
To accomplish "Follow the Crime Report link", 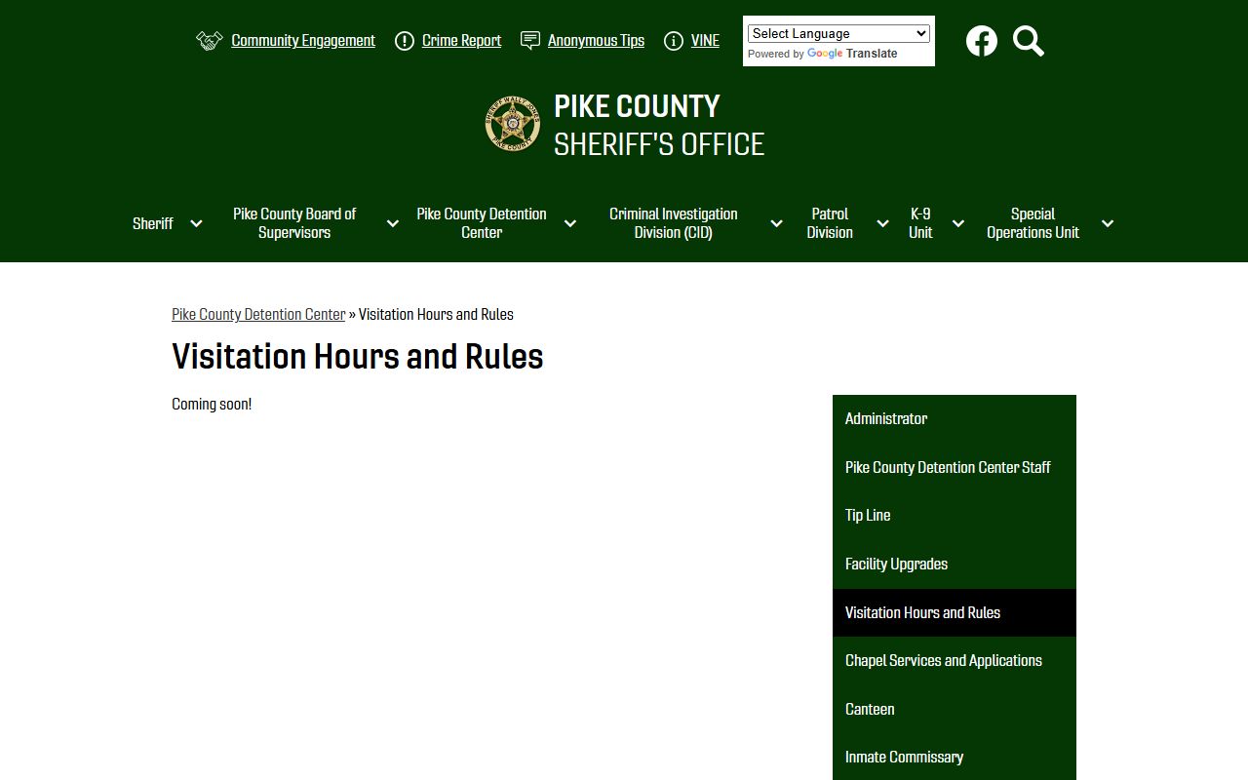I will pyautogui.click(x=461, y=41).
